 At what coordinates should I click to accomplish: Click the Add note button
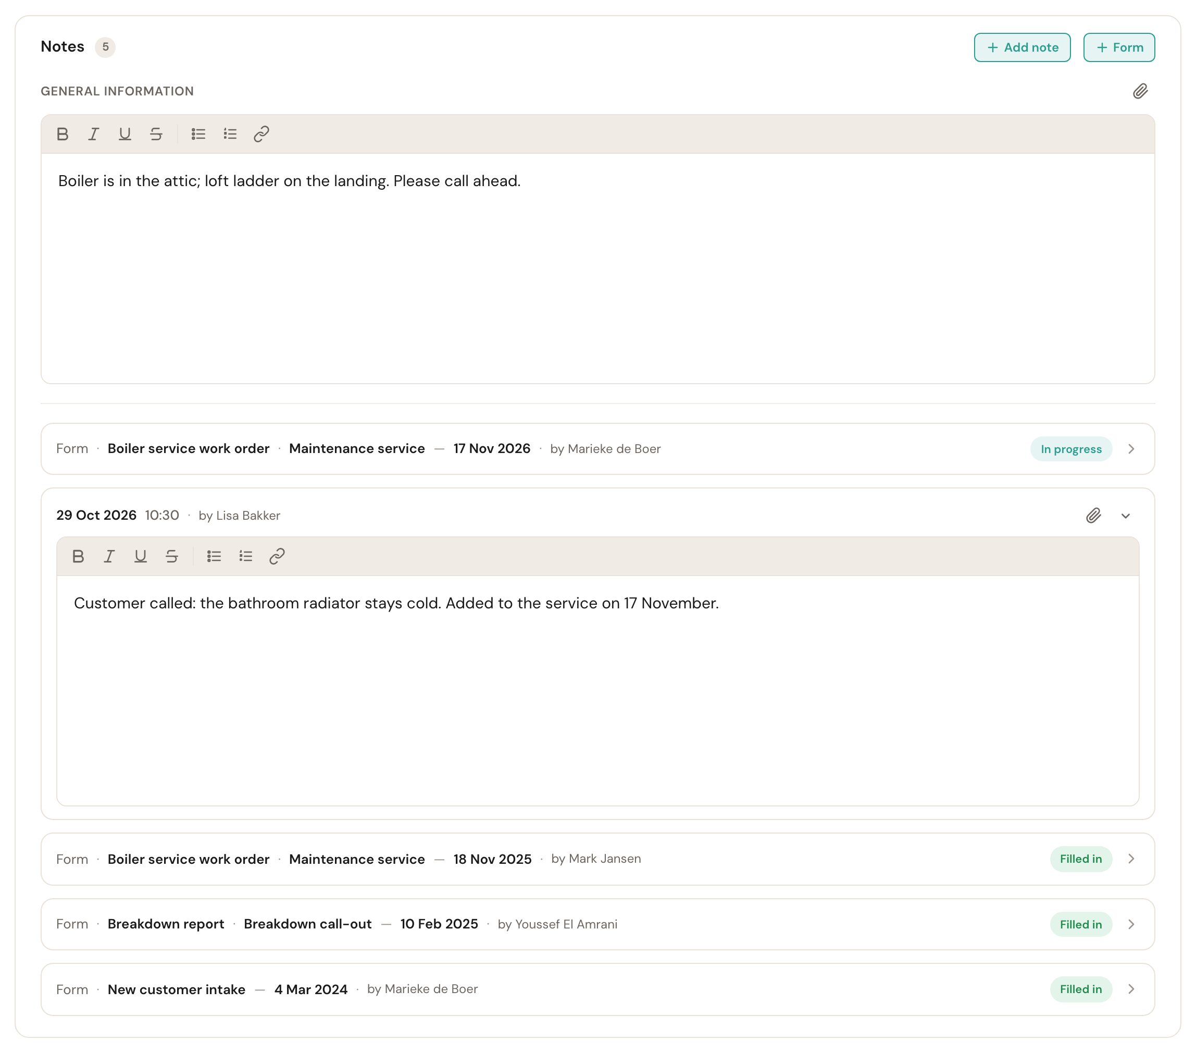pyautogui.click(x=1022, y=47)
